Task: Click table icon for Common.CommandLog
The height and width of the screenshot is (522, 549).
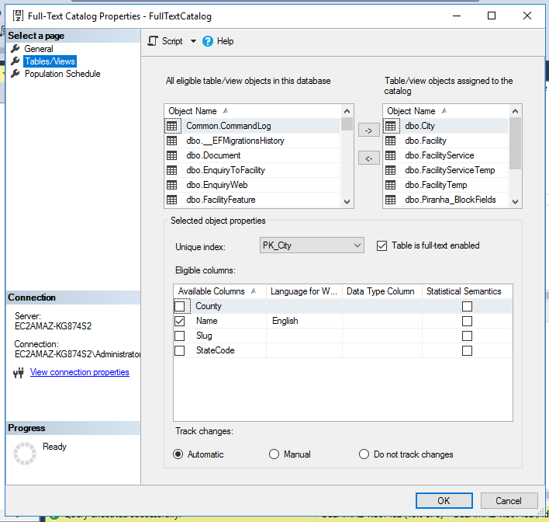Action: point(172,126)
